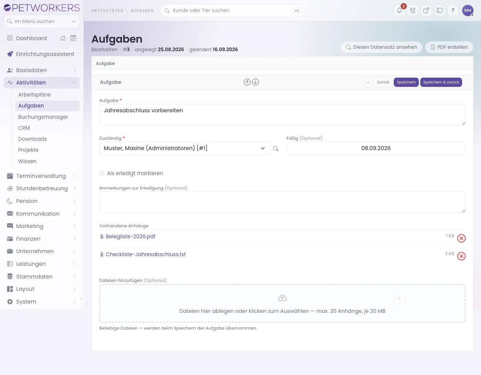Click the magnifier next to Zuständig

click(x=276, y=148)
